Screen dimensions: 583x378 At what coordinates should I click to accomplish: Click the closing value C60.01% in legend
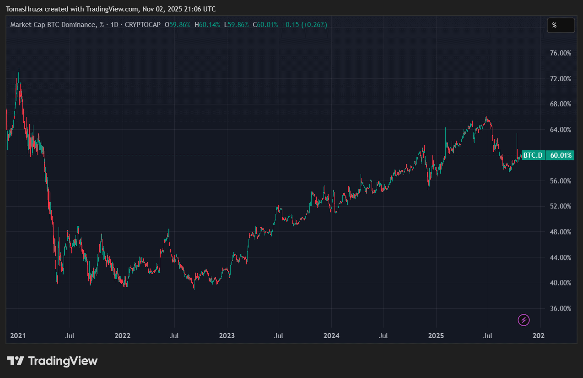tap(265, 25)
